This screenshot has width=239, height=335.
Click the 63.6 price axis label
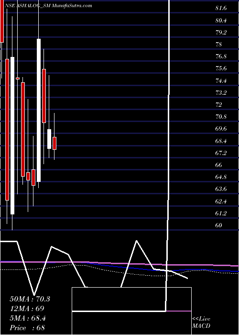[x=221, y=189]
